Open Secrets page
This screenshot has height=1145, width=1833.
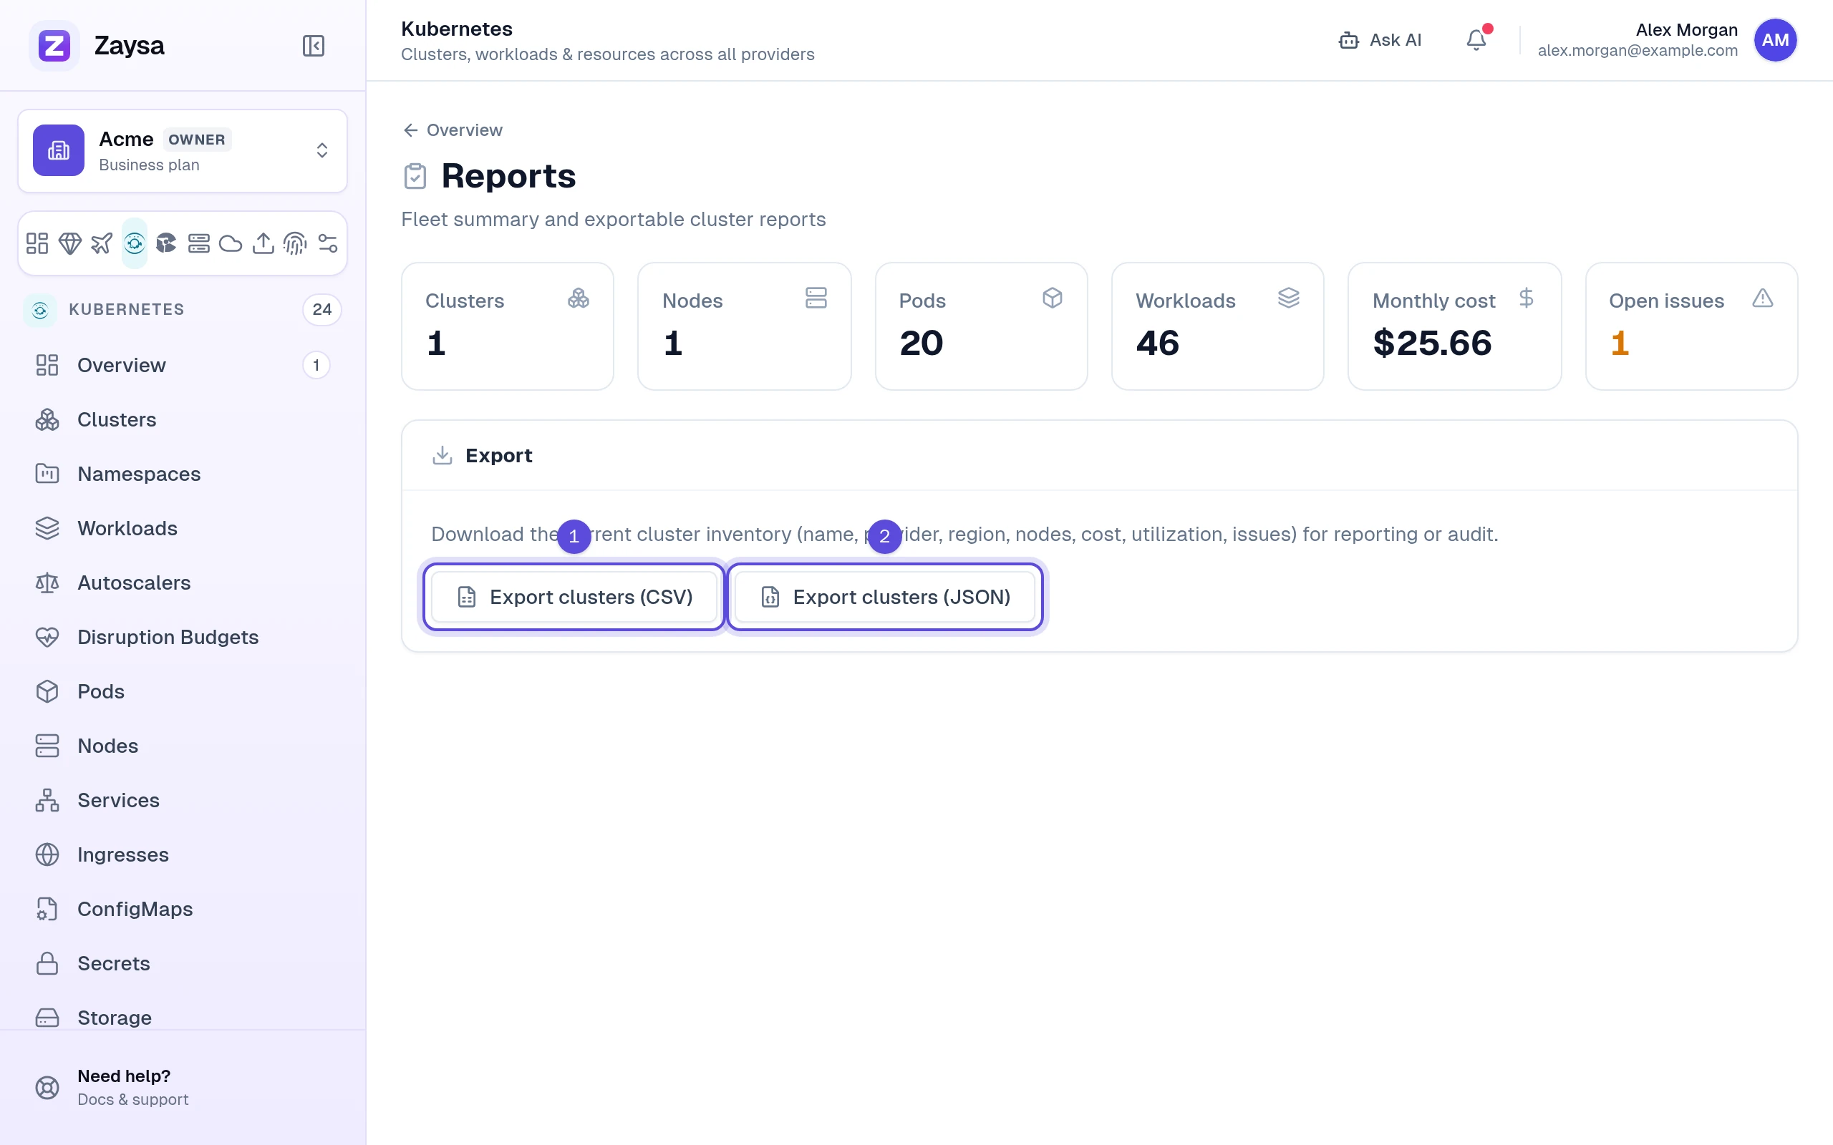182,963
